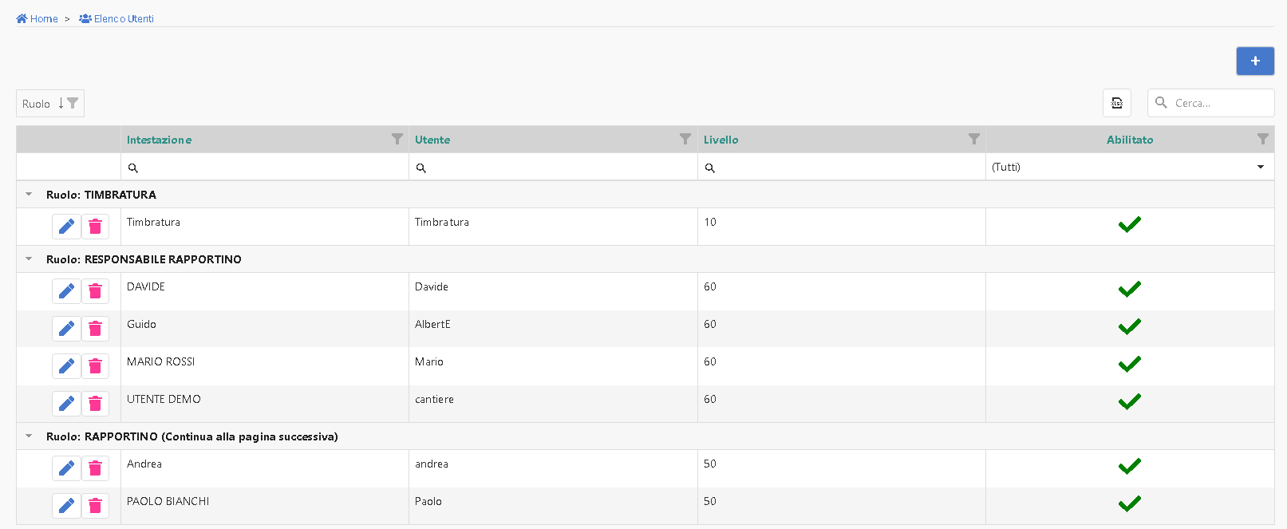Collapse the Ruolo: RAPPORTINO group
This screenshot has height=529, width=1287.
29,436
